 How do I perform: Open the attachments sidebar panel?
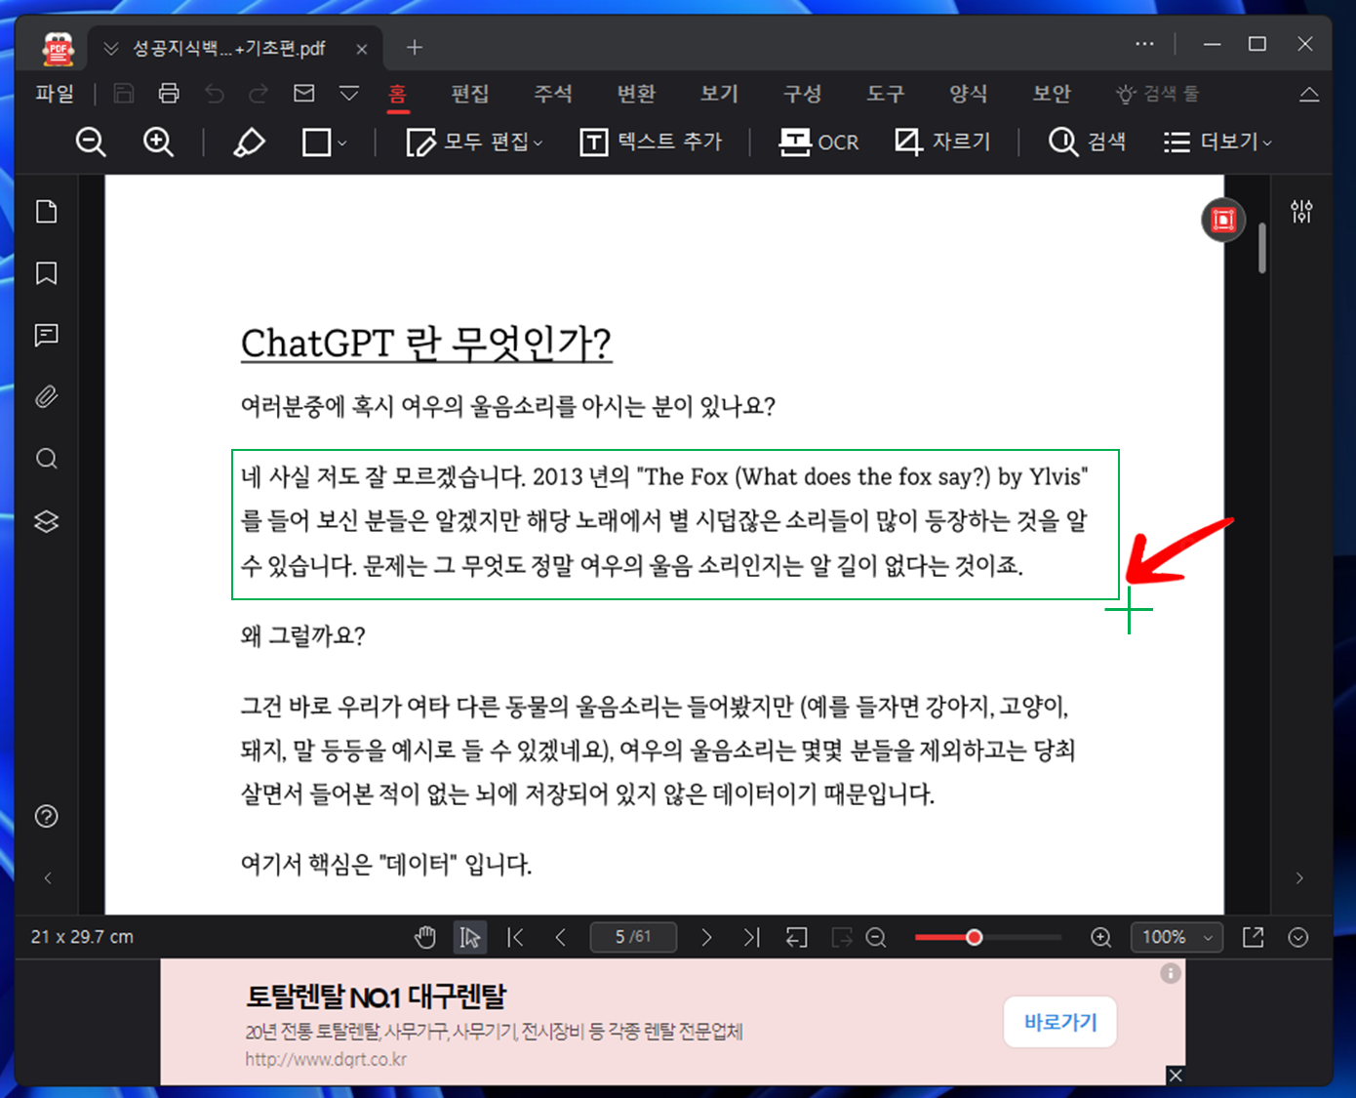pos(46,396)
